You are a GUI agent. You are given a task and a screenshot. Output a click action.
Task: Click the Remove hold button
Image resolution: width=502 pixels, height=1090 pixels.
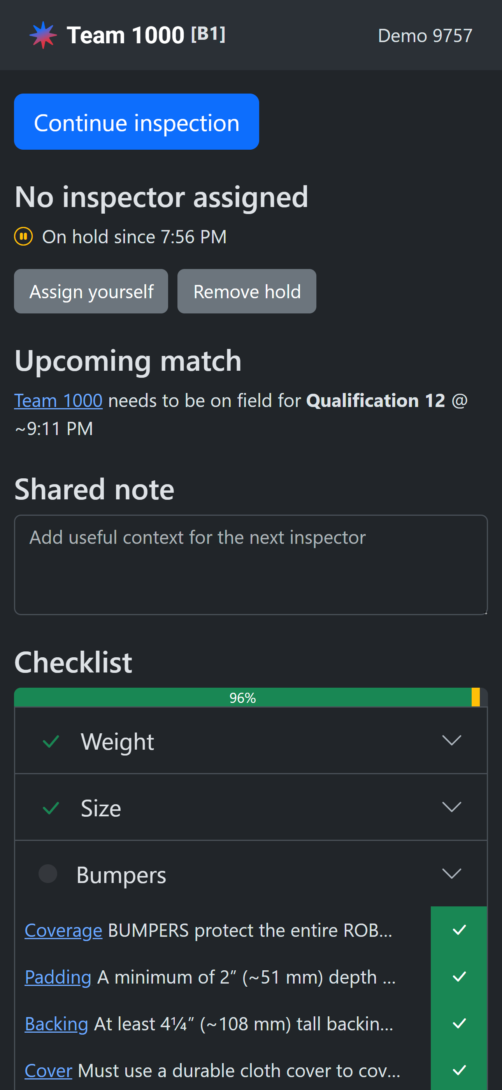247,292
